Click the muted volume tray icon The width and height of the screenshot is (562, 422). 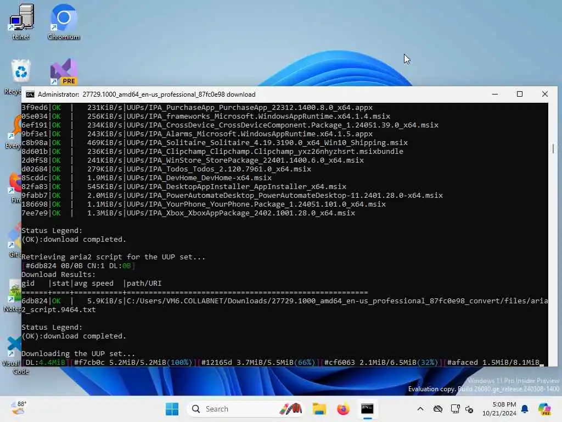click(469, 409)
